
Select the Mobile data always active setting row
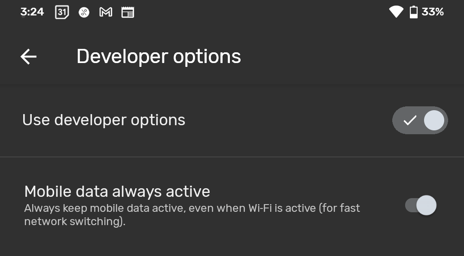tap(193, 205)
